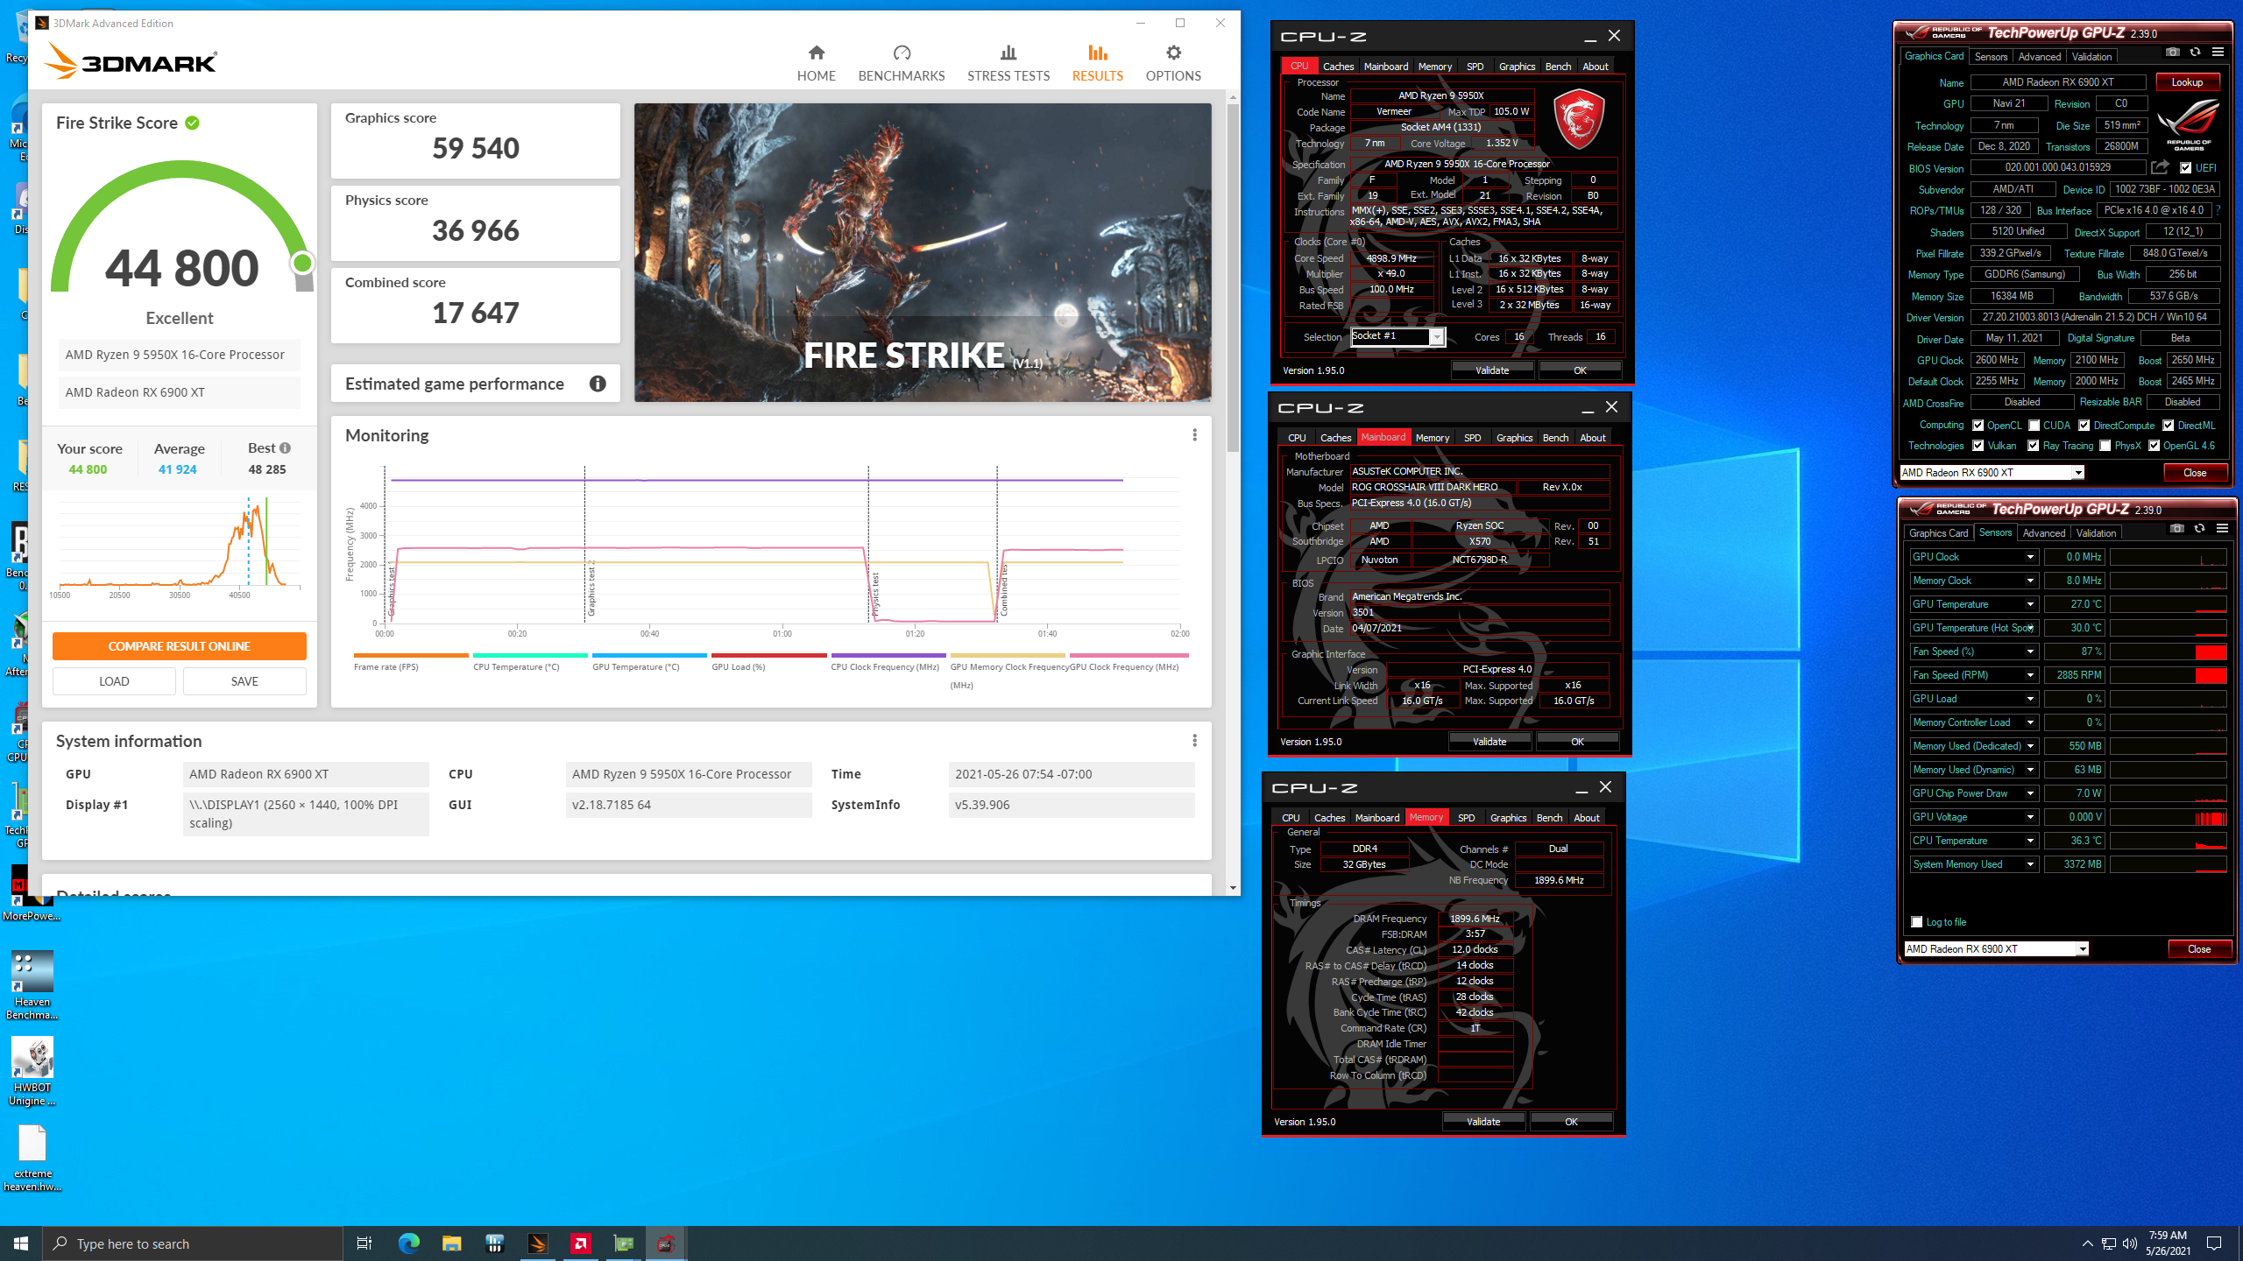Click the Estimated game performance info icon

tap(598, 384)
